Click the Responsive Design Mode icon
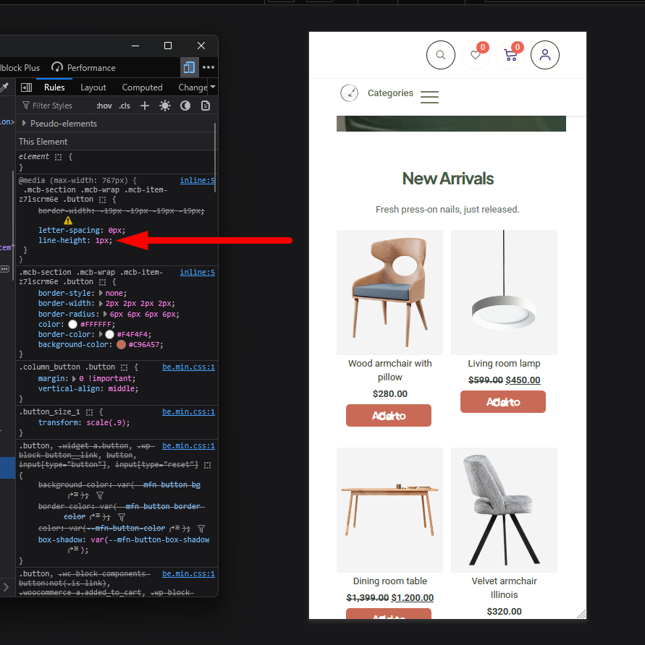 point(189,67)
